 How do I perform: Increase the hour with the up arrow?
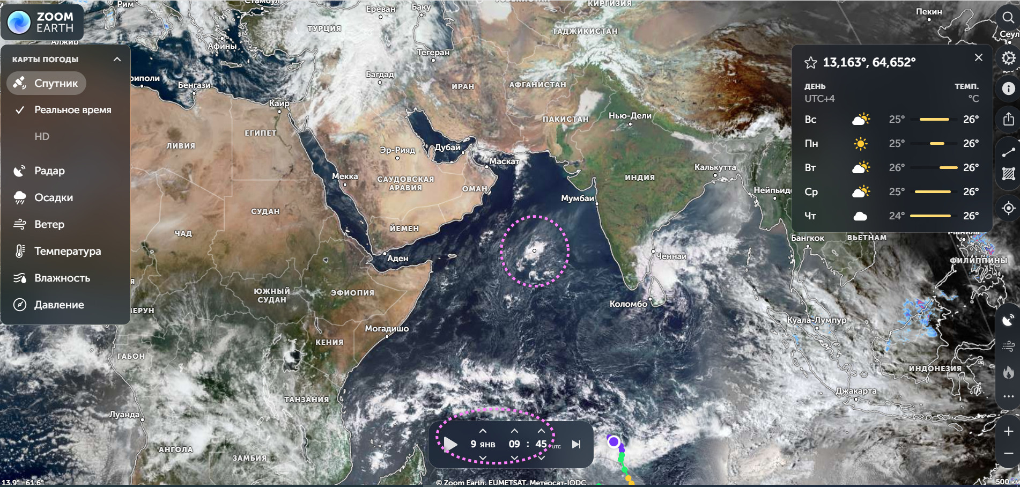[514, 431]
